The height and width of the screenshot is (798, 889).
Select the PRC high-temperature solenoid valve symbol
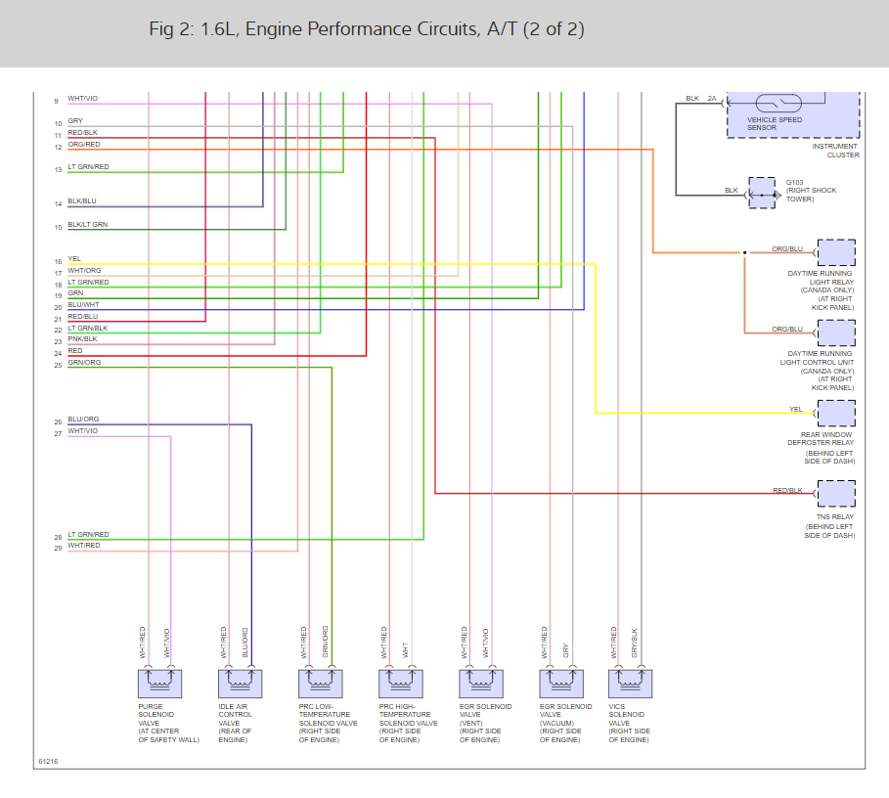401,684
